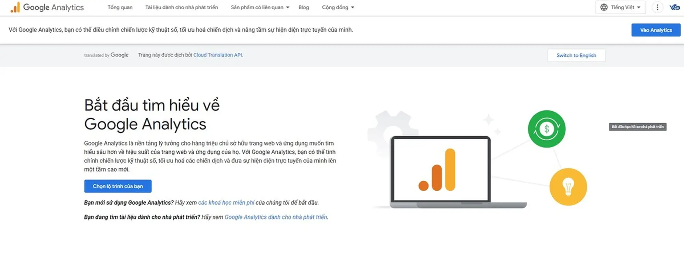Open the Blog menu item
The width and height of the screenshot is (684, 265).
point(303,7)
